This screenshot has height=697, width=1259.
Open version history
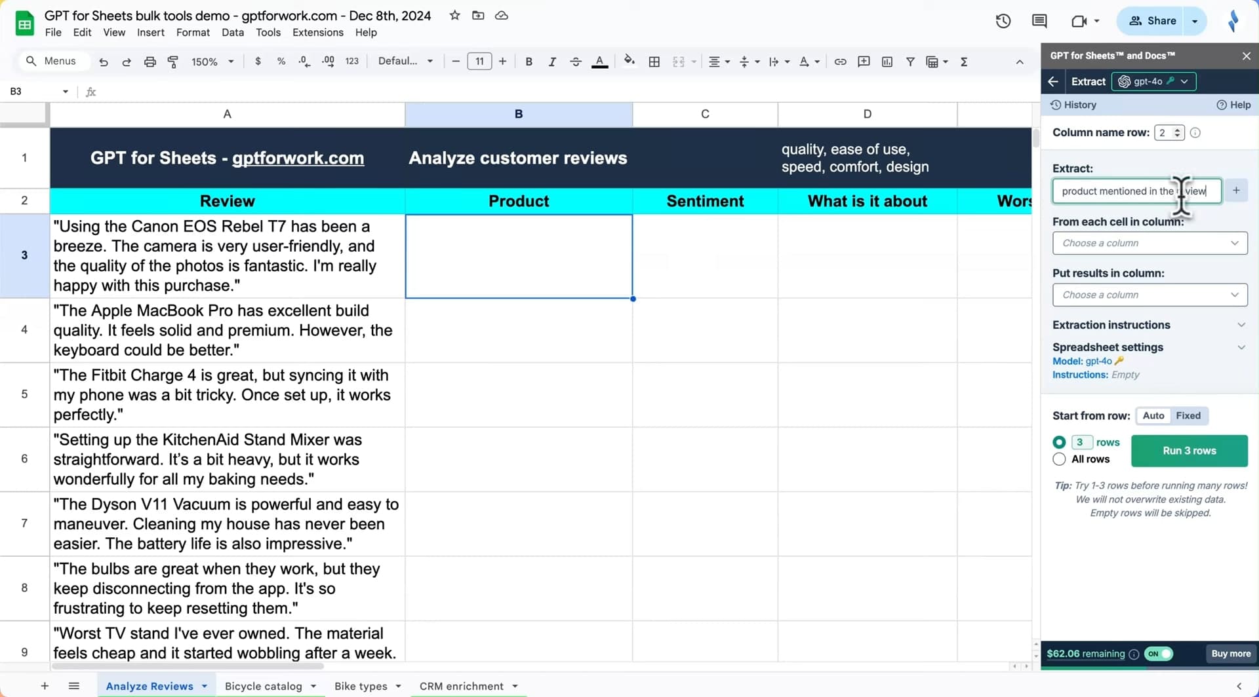[x=1003, y=21]
